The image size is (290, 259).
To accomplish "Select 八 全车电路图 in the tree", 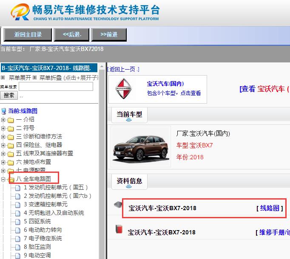I will pos(34,179).
